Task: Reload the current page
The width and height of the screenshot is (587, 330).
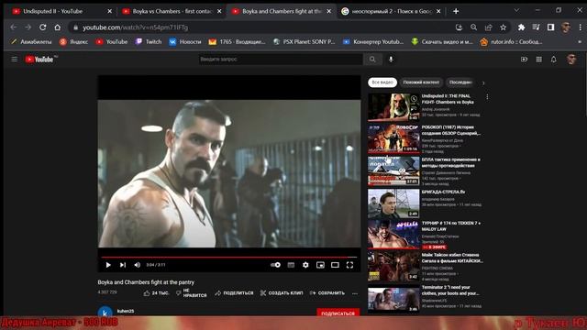Action: point(43,27)
